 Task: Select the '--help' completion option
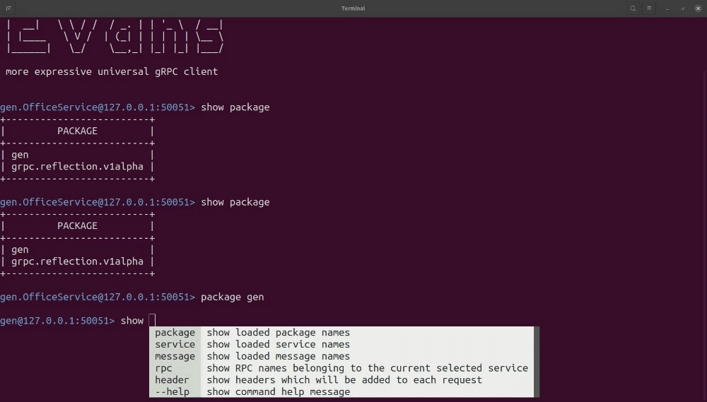172,392
